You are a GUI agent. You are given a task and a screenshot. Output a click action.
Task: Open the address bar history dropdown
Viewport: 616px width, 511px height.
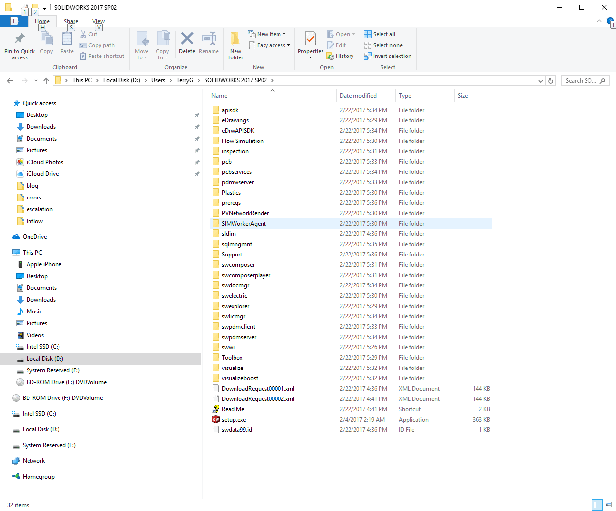[541, 81]
